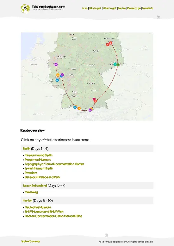Open Dachau Concentration Camp Memorial Site link

[53, 216]
